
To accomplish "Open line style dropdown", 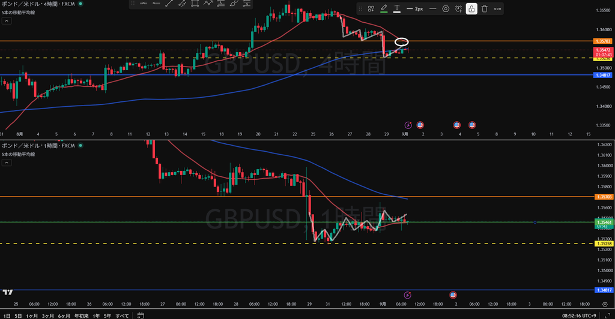I will (432, 8).
